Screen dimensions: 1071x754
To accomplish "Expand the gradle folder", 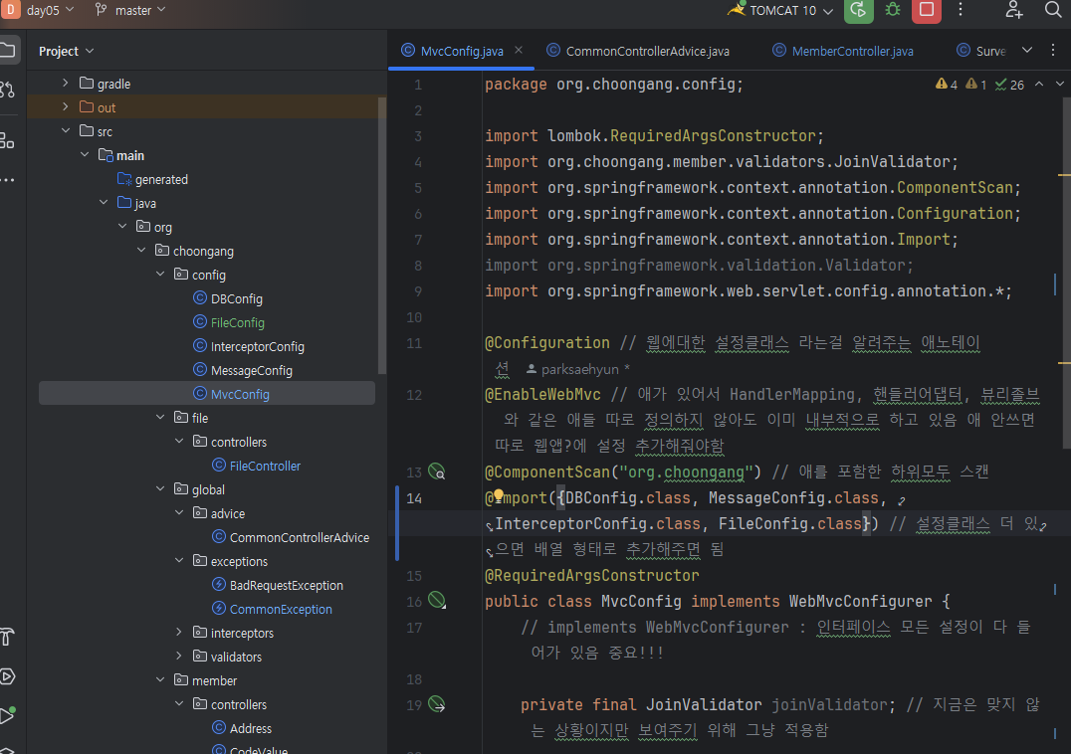I will click(x=66, y=84).
